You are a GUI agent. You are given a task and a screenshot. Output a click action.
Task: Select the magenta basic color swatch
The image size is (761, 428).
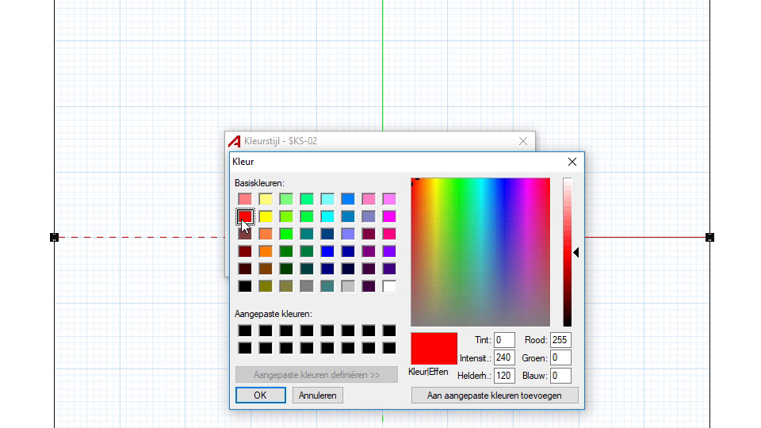coord(389,216)
